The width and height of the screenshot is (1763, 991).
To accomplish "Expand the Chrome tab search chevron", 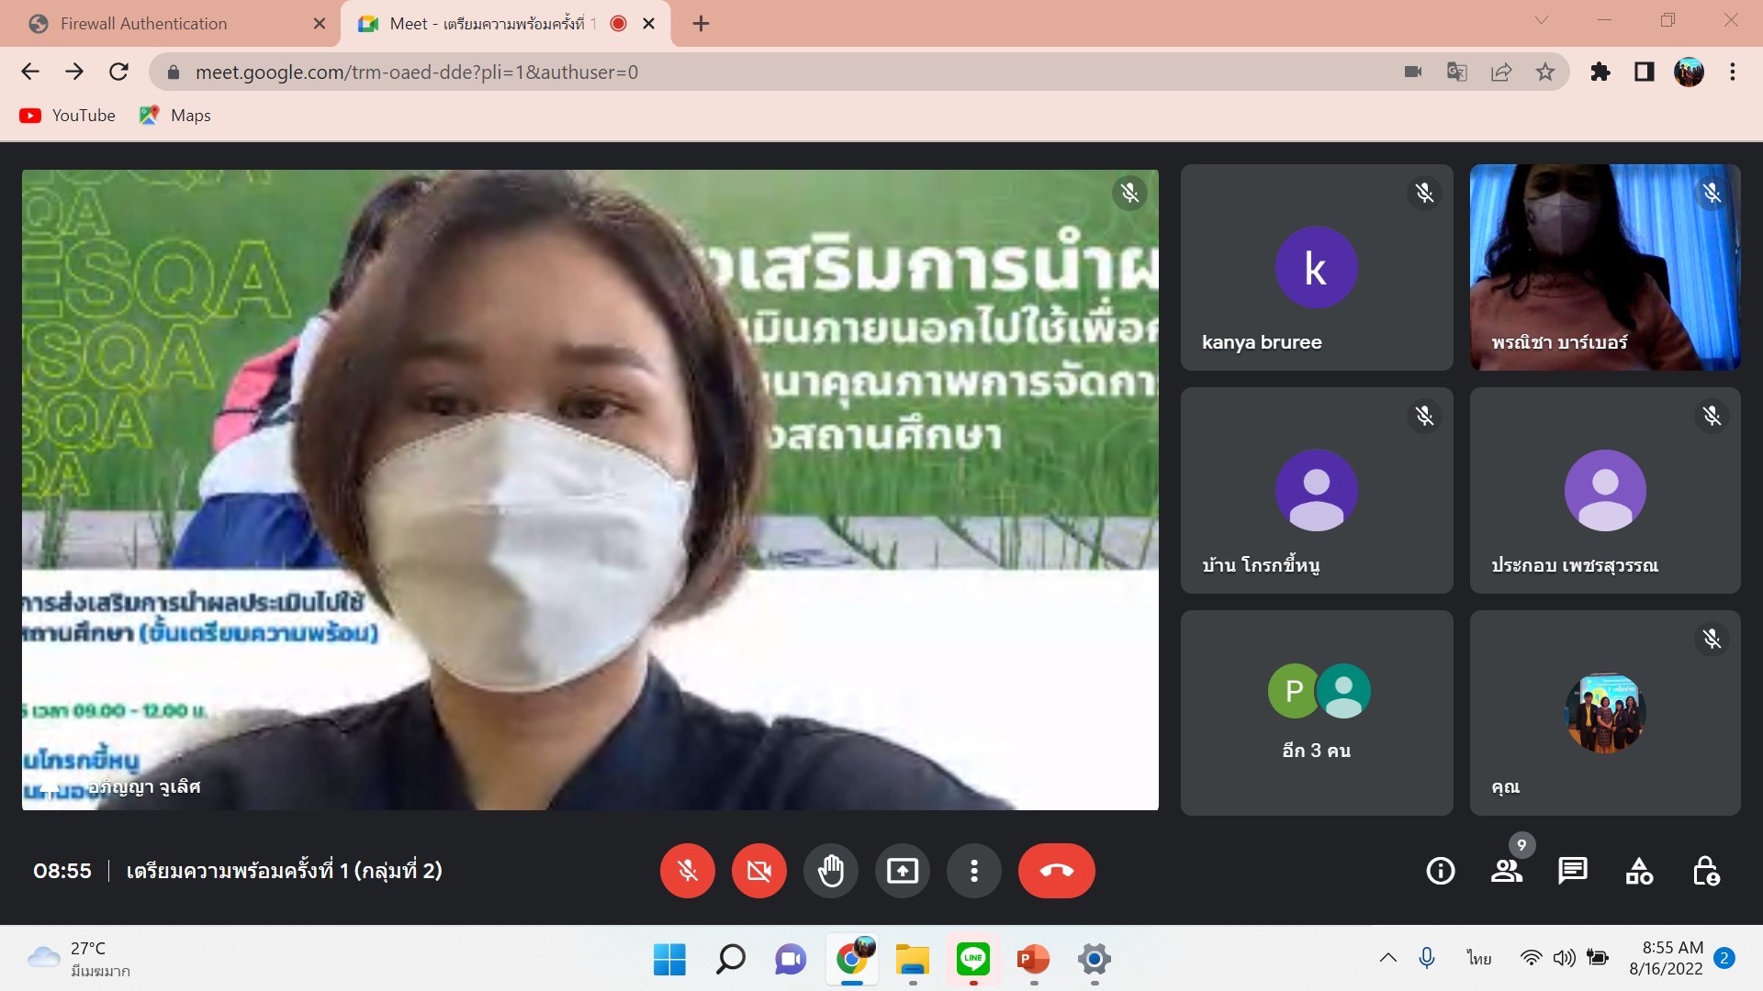I will click(1542, 20).
